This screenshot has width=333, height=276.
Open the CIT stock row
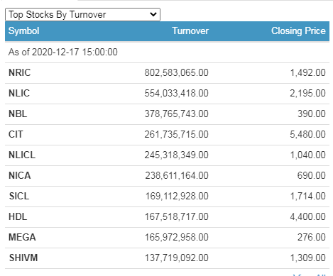tap(167, 135)
